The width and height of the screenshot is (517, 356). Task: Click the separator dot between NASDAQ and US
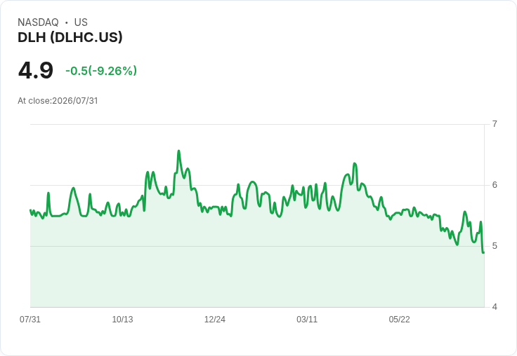pos(67,22)
